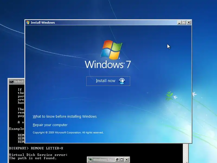Click the Install Windows title bar flag icon

click(x=28, y=23)
